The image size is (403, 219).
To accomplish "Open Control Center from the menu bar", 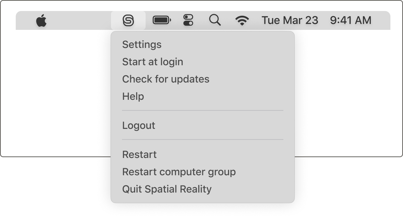I will tap(189, 20).
